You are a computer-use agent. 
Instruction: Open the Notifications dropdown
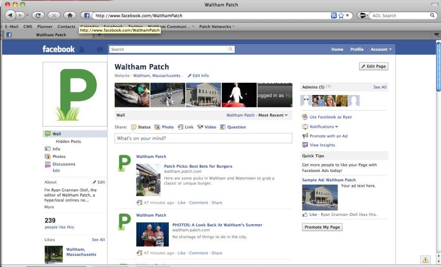pyautogui.click(x=324, y=127)
